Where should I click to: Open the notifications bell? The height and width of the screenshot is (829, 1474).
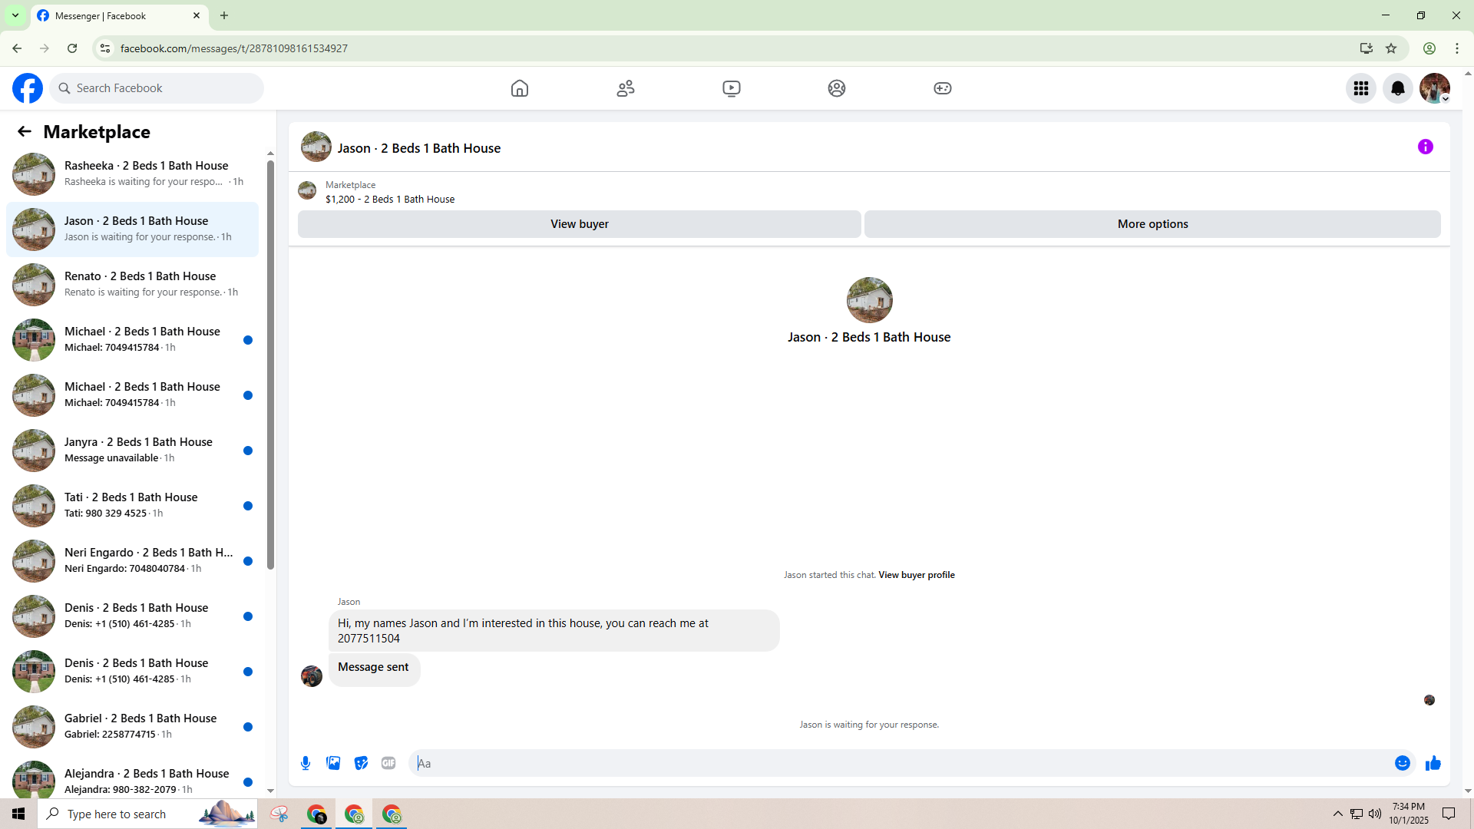pyautogui.click(x=1398, y=88)
